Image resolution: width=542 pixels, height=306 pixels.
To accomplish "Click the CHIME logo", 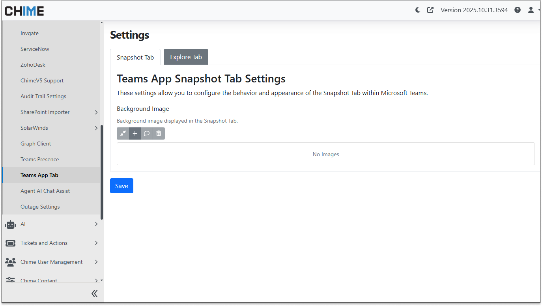I will (x=24, y=11).
